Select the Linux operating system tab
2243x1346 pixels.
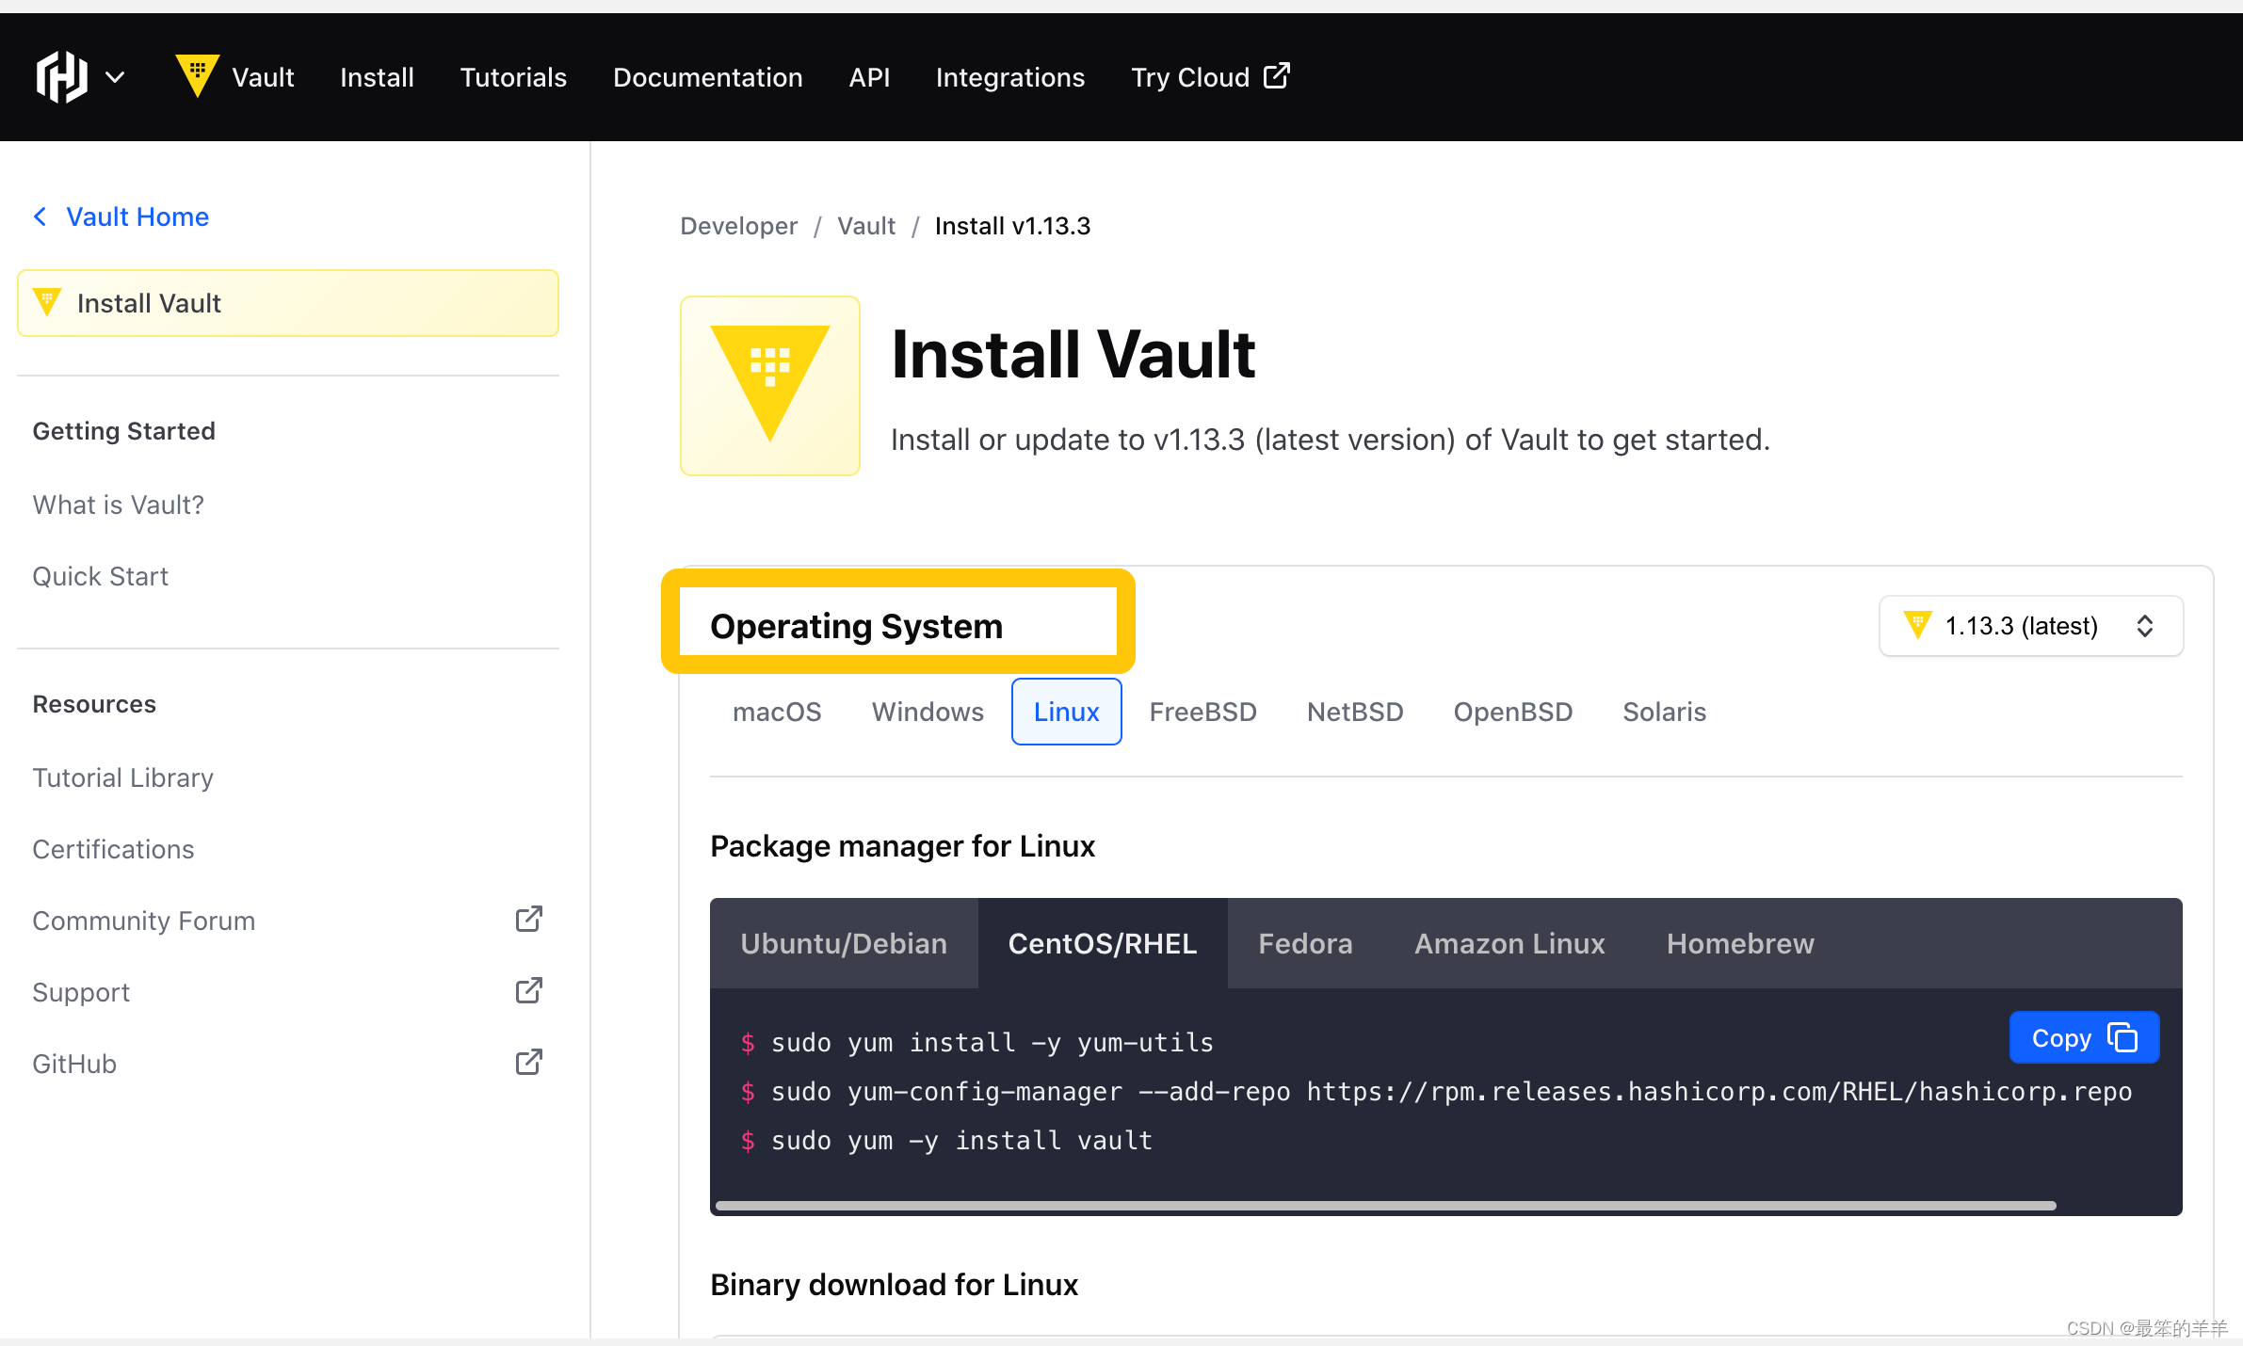click(x=1065, y=712)
